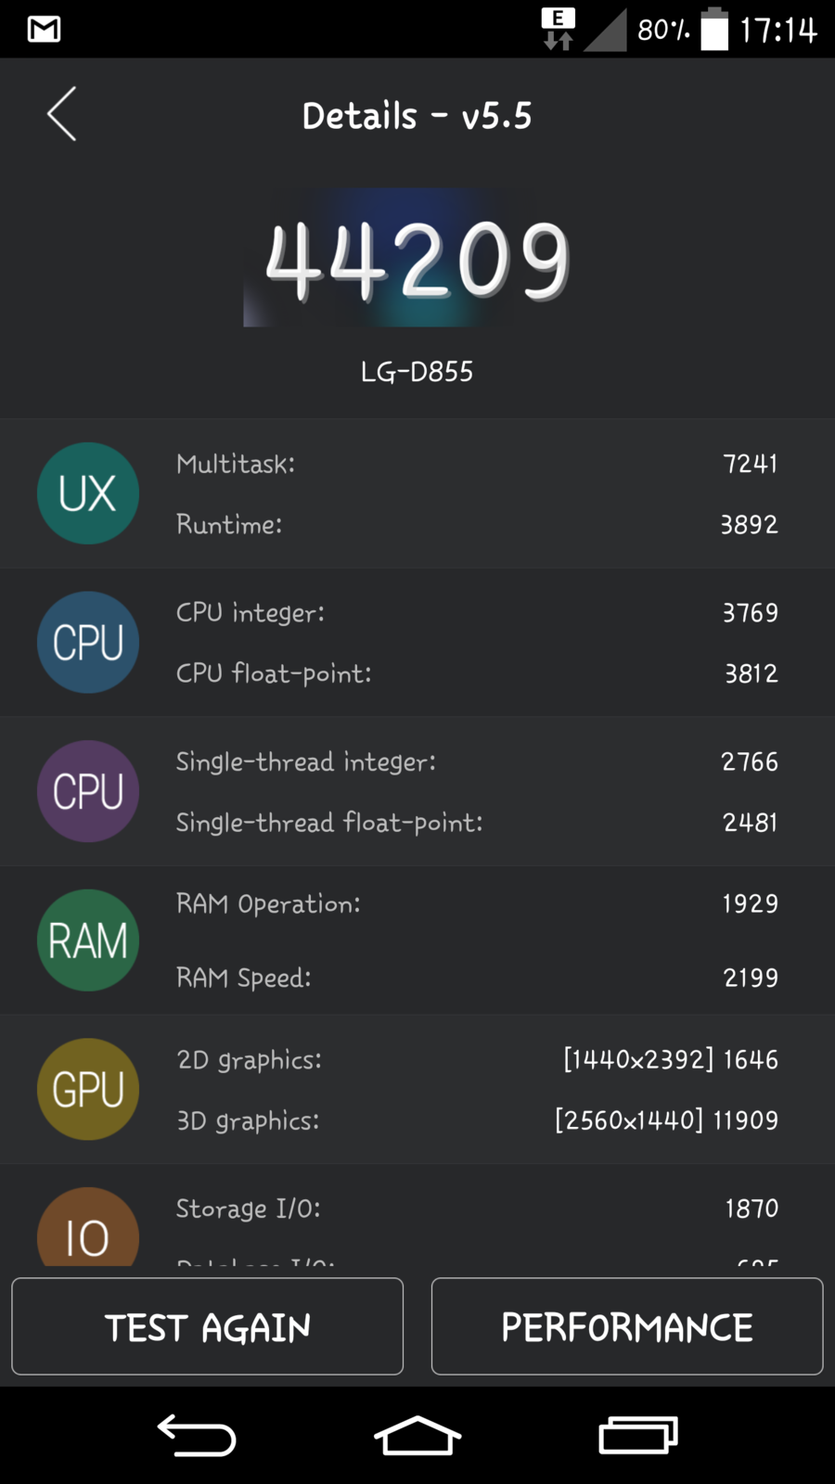Screen dimensions: 835x1484
Task: Tap the PERFORMANCE button
Action: coord(627,1326)
